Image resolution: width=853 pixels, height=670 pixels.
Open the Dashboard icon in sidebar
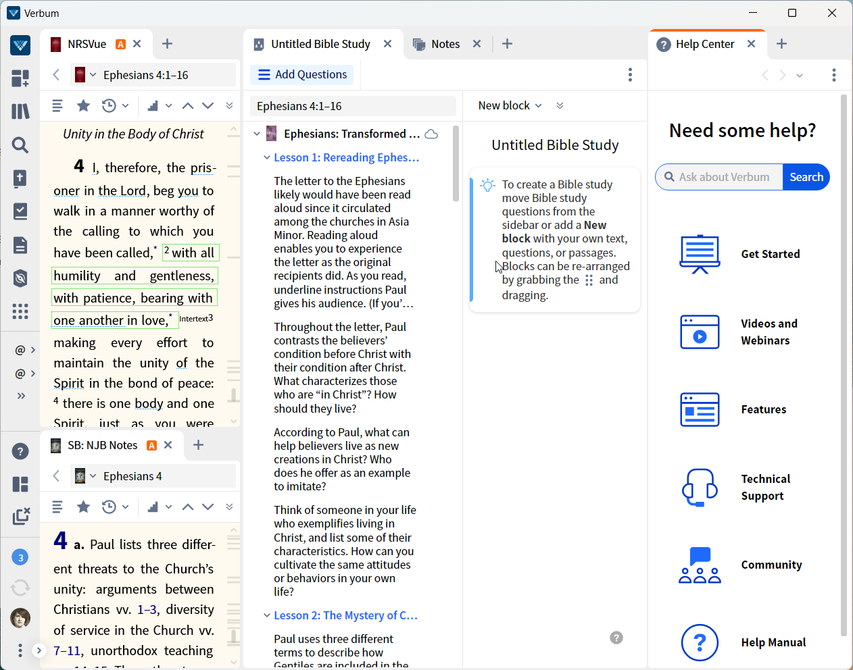coord(20,78)
